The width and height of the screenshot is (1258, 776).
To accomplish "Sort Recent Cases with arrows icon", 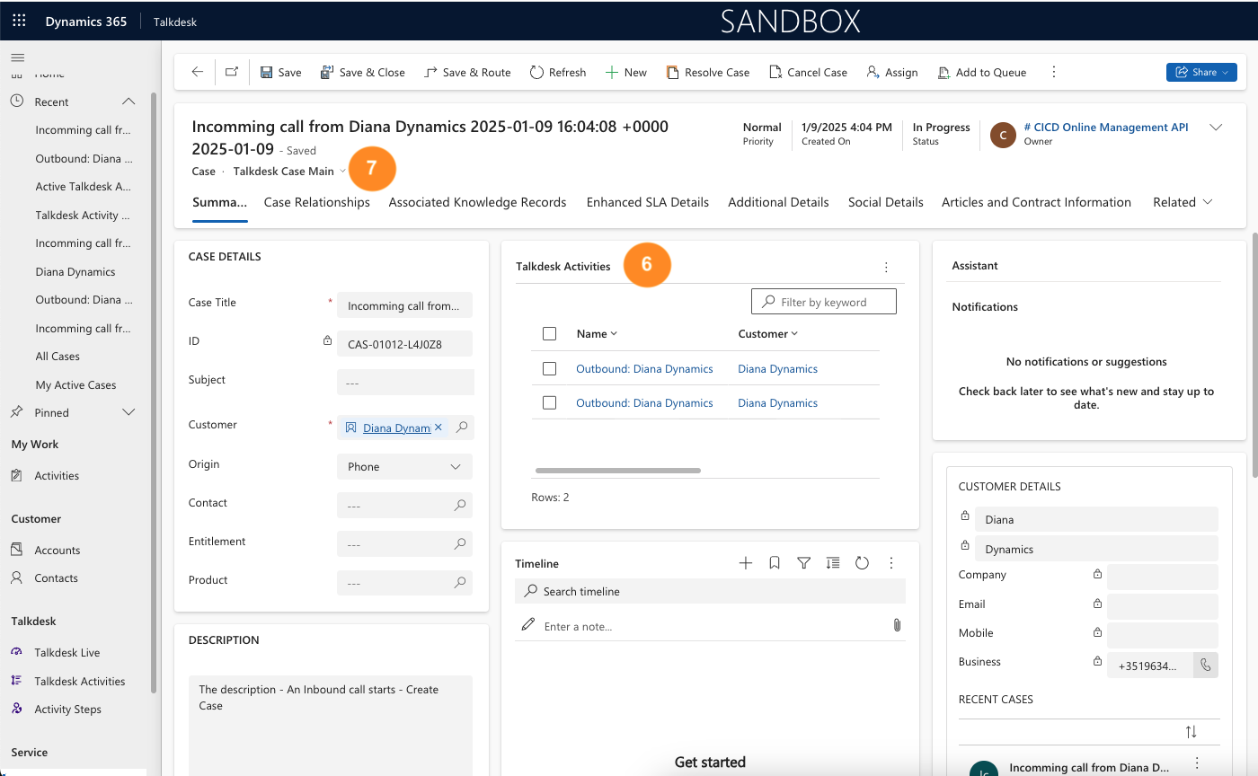I will pyautogui.click(x=1191, y=732).
